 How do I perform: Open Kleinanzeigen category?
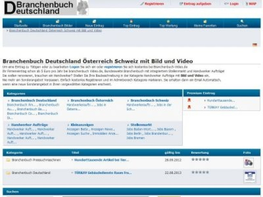82,125
